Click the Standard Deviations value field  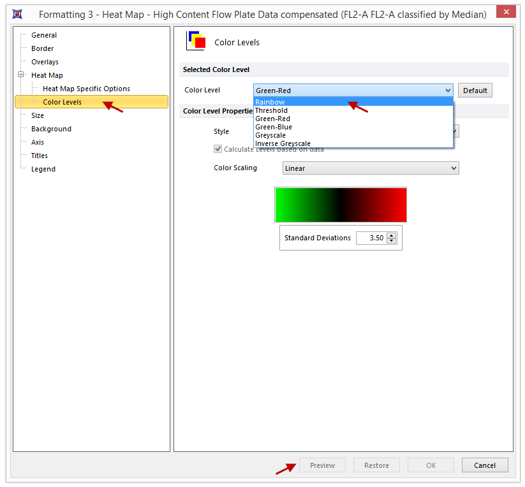(x=370, y=238)
